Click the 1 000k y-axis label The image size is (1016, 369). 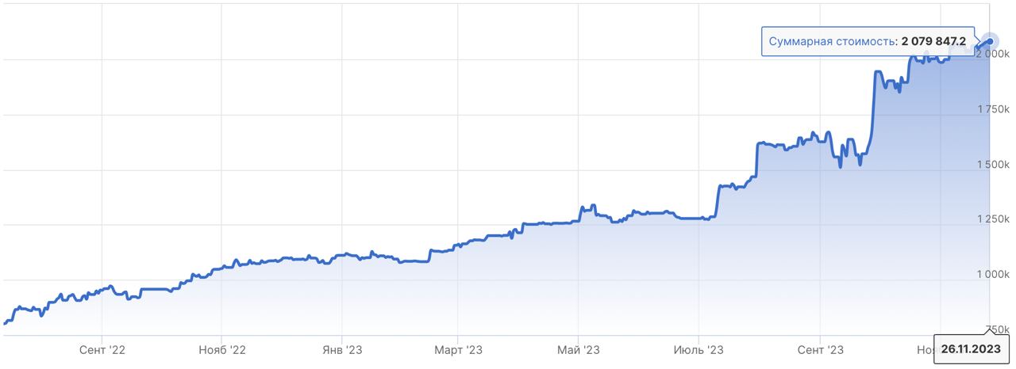993,274
